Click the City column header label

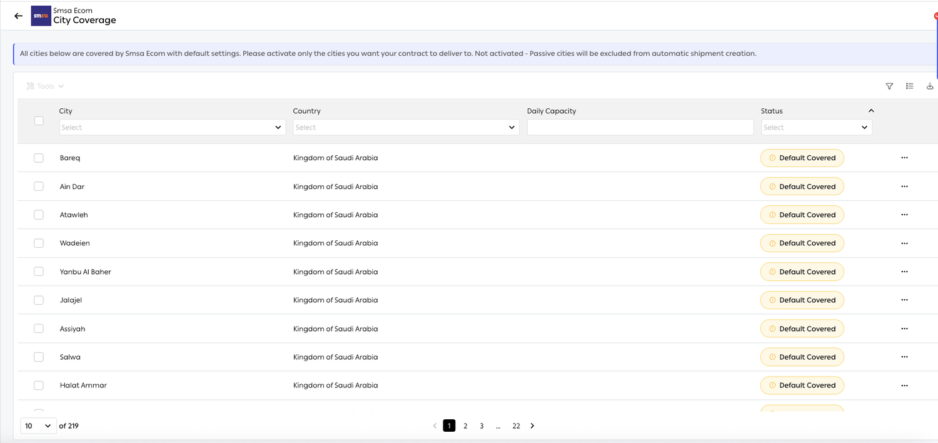tap(66, 111)
